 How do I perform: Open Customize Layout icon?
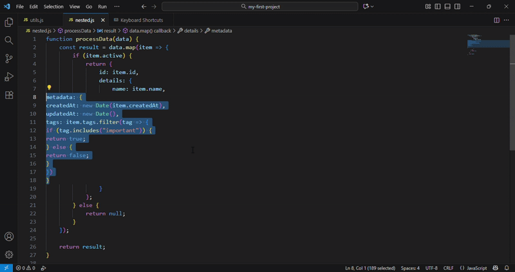tap(428, 6)
